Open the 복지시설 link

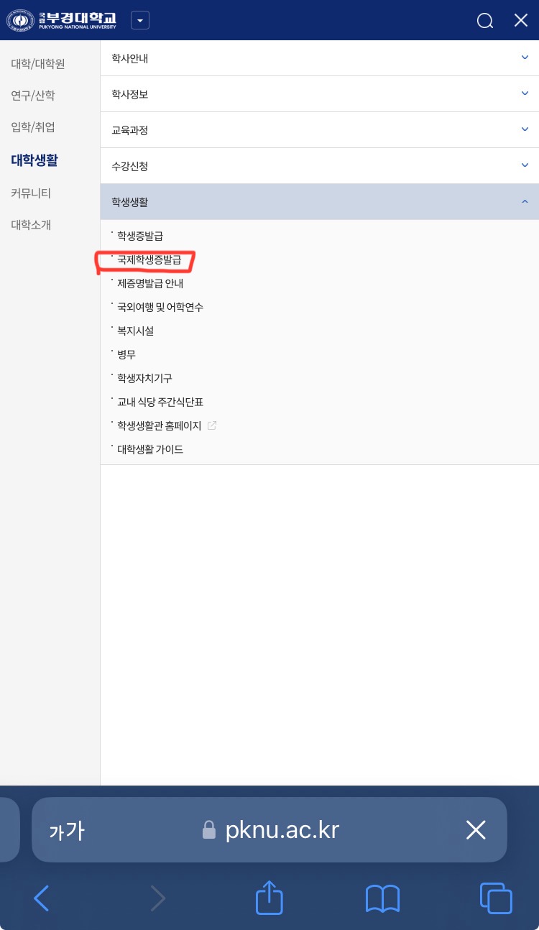click(x=135, y=331)
